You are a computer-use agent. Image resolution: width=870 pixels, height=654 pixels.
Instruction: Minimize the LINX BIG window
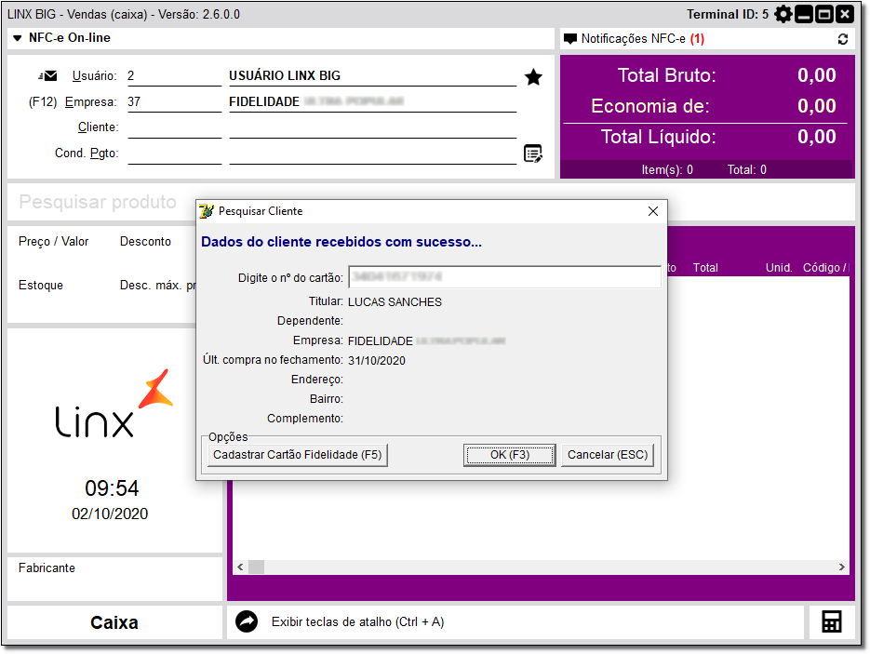point(804,15)
